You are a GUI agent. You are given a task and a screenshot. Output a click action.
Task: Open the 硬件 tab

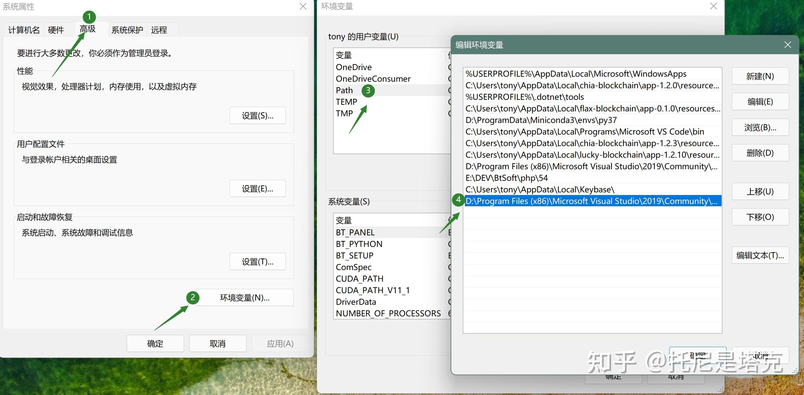click(x=56, y=30)
